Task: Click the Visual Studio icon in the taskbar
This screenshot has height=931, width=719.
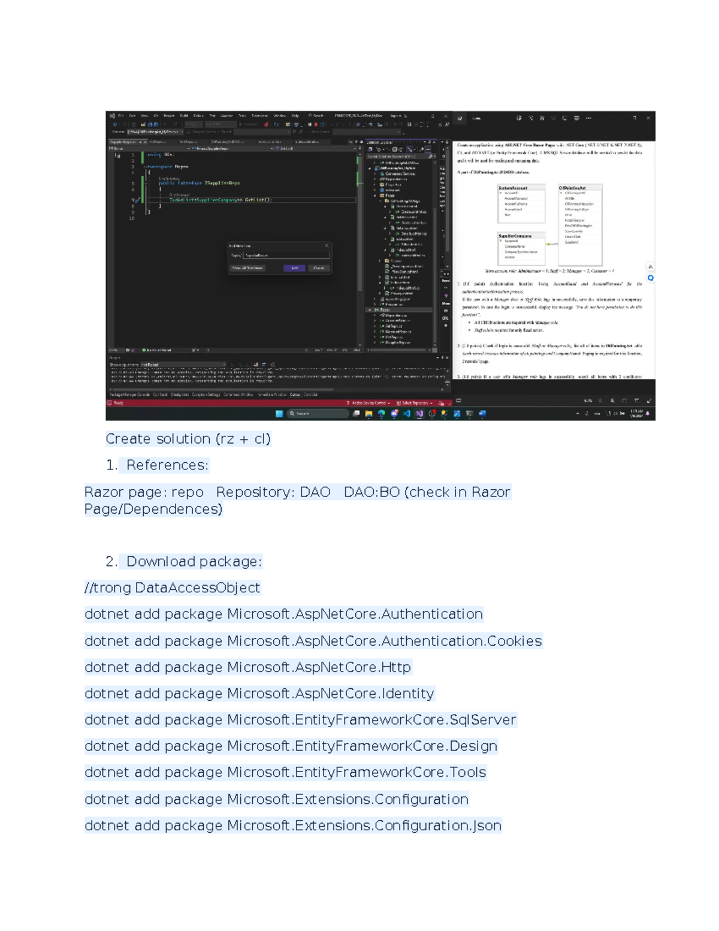Action: click(419, 414)
